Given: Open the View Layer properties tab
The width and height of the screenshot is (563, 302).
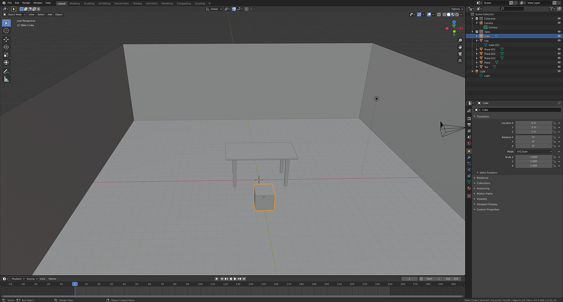Looking at the screenshot, I should [x=469, y=131].
